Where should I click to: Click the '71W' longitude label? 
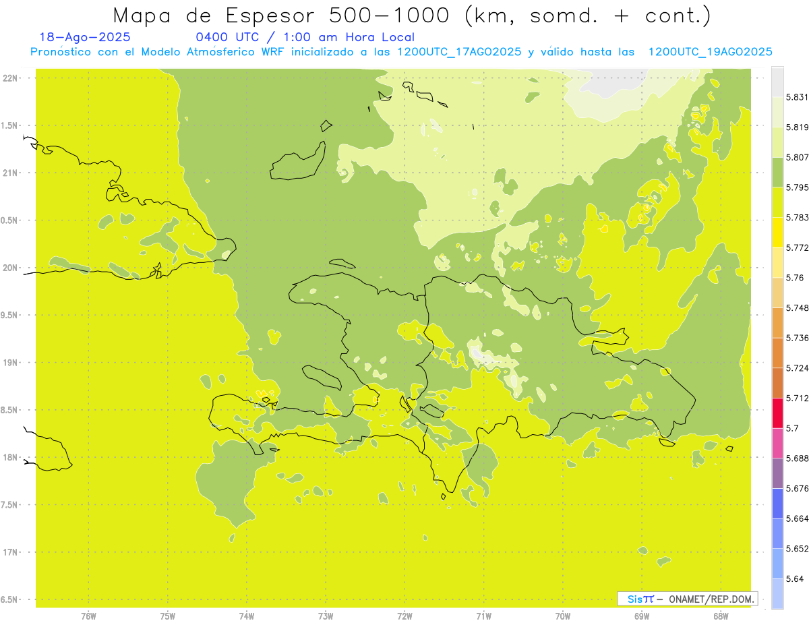tap(483, 615)
